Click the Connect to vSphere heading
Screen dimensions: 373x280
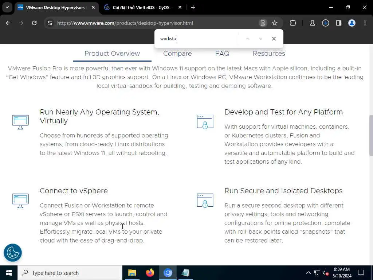pos(74,191)
